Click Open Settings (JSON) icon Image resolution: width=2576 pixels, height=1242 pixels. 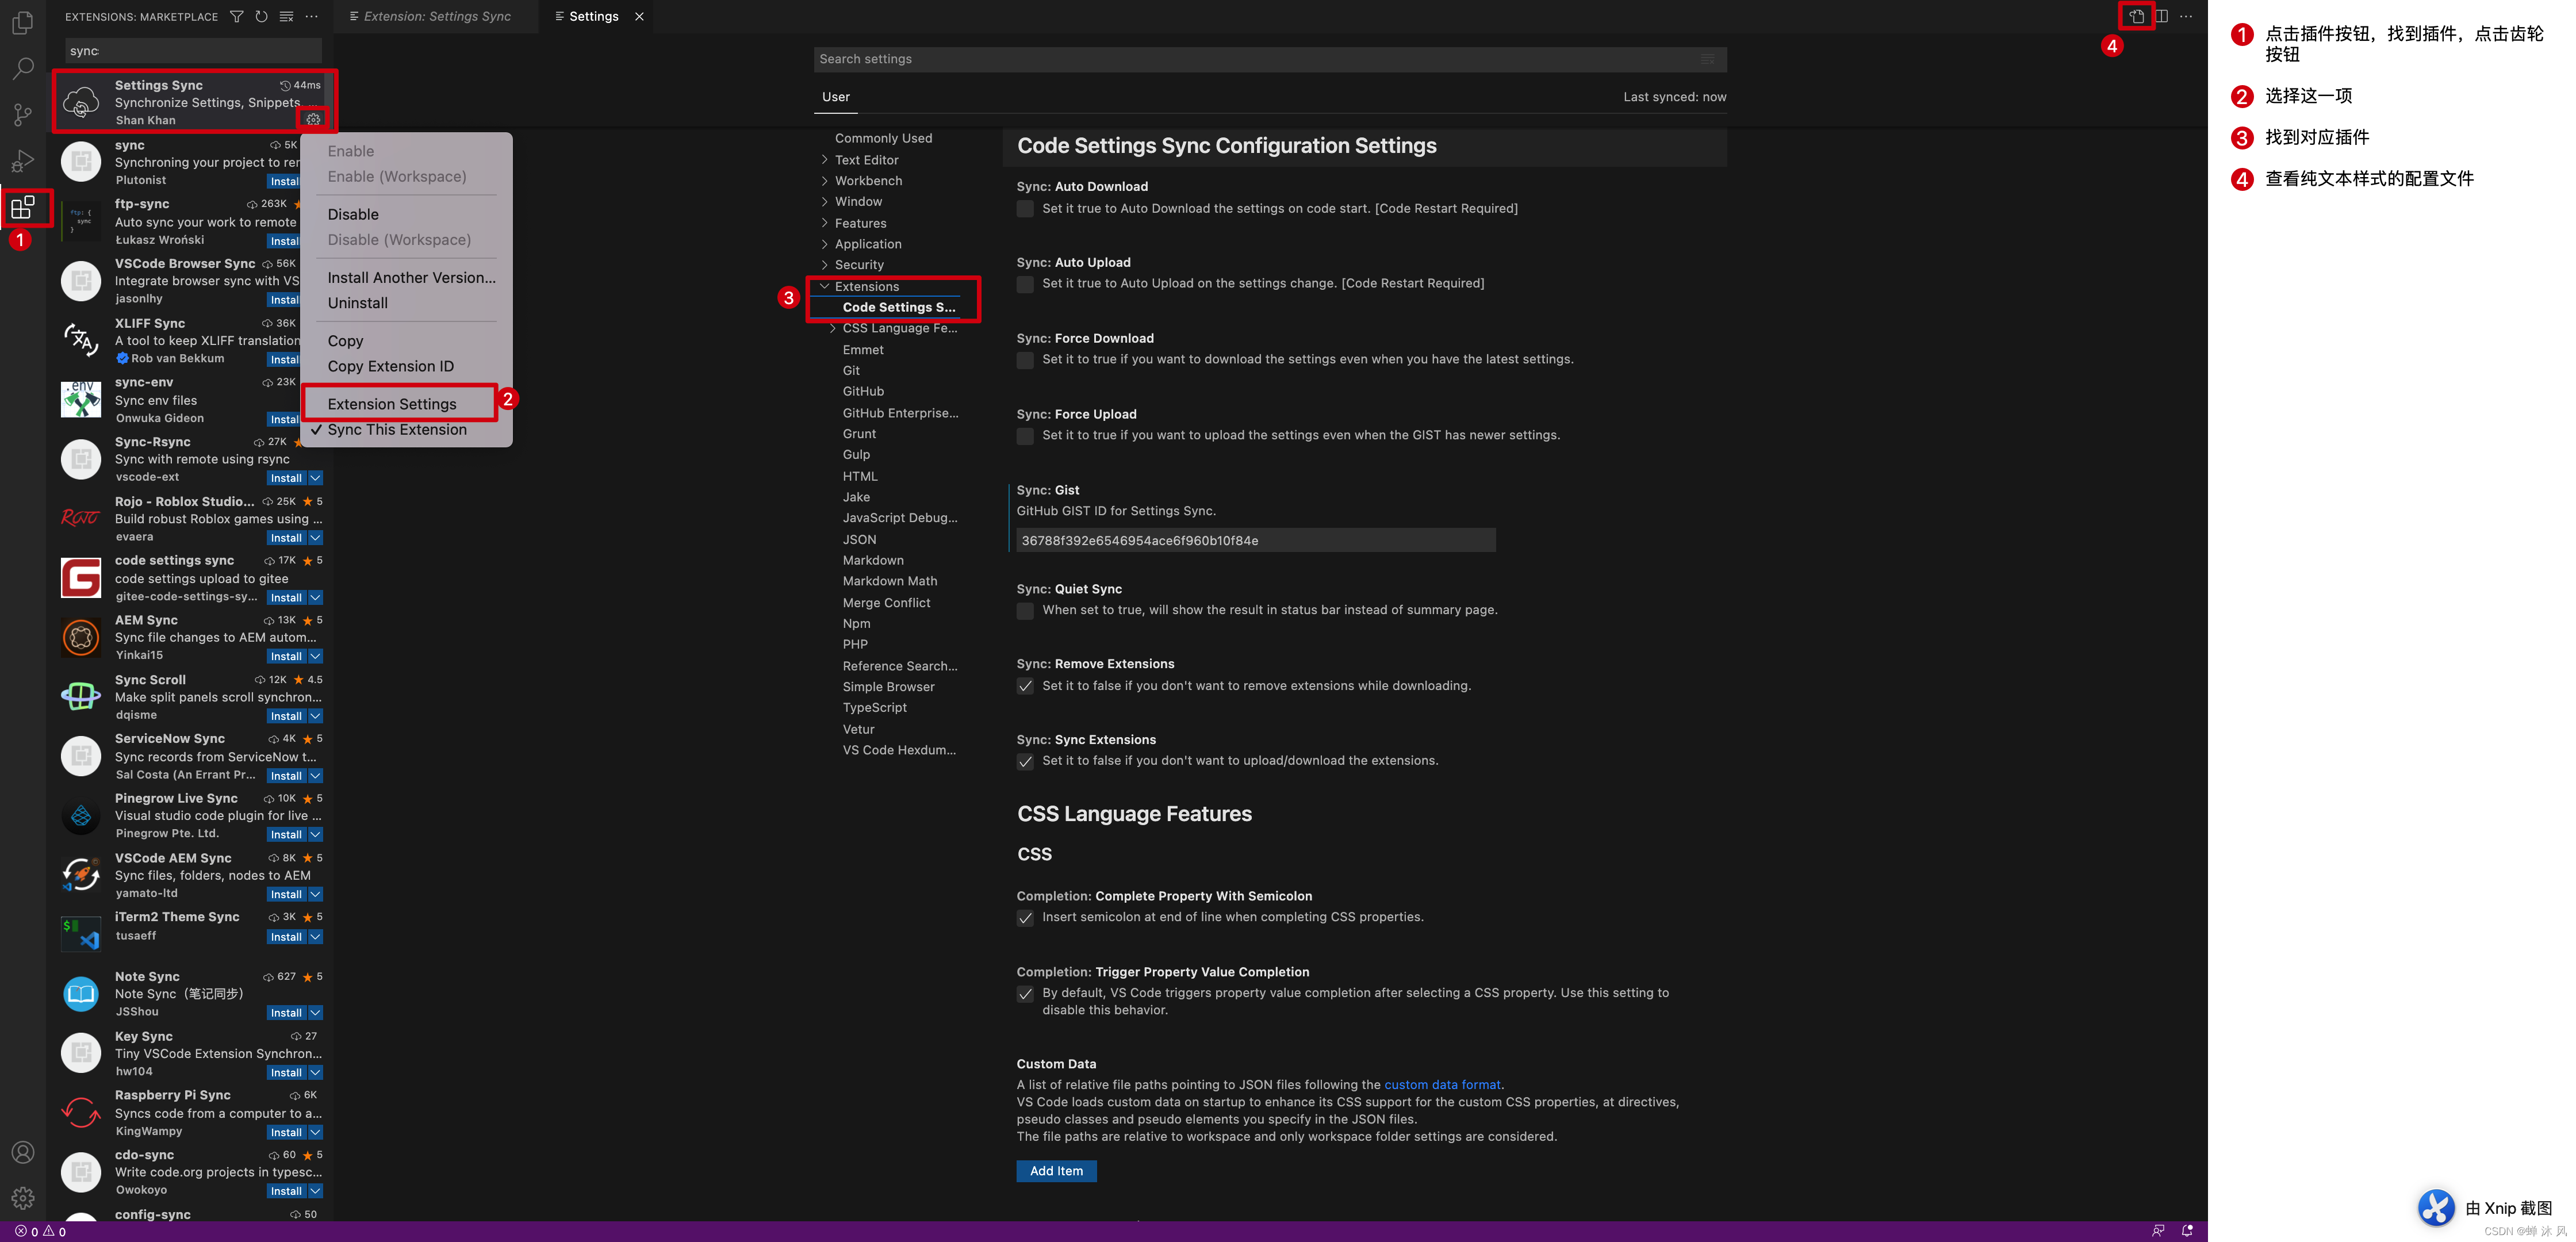[x=2136, y=16]
